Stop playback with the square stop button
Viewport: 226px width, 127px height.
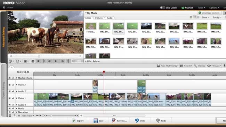[38, 61]
